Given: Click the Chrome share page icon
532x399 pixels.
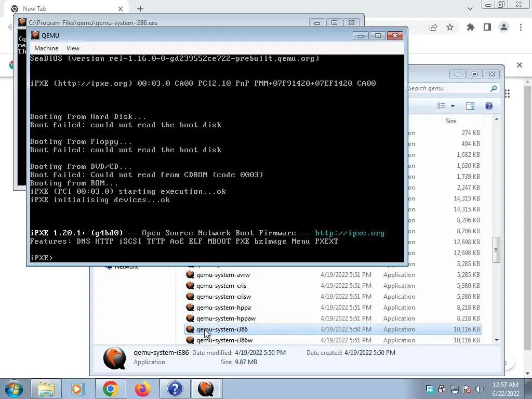Looking at the screenshot, I should pyautogui.click(x=433, y=27).
